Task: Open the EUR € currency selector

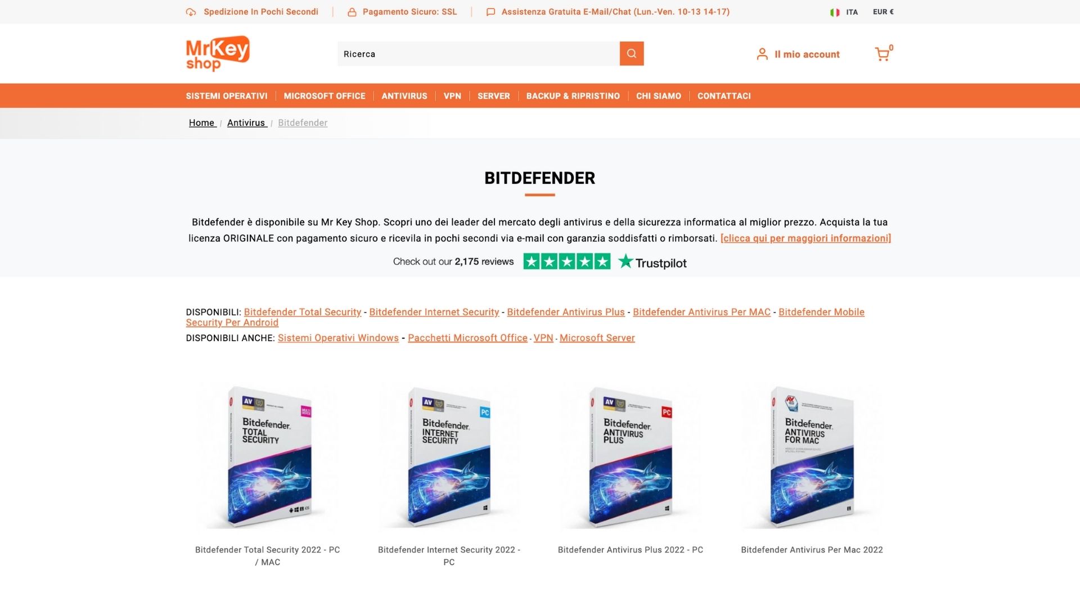Action: click(883, 12)
